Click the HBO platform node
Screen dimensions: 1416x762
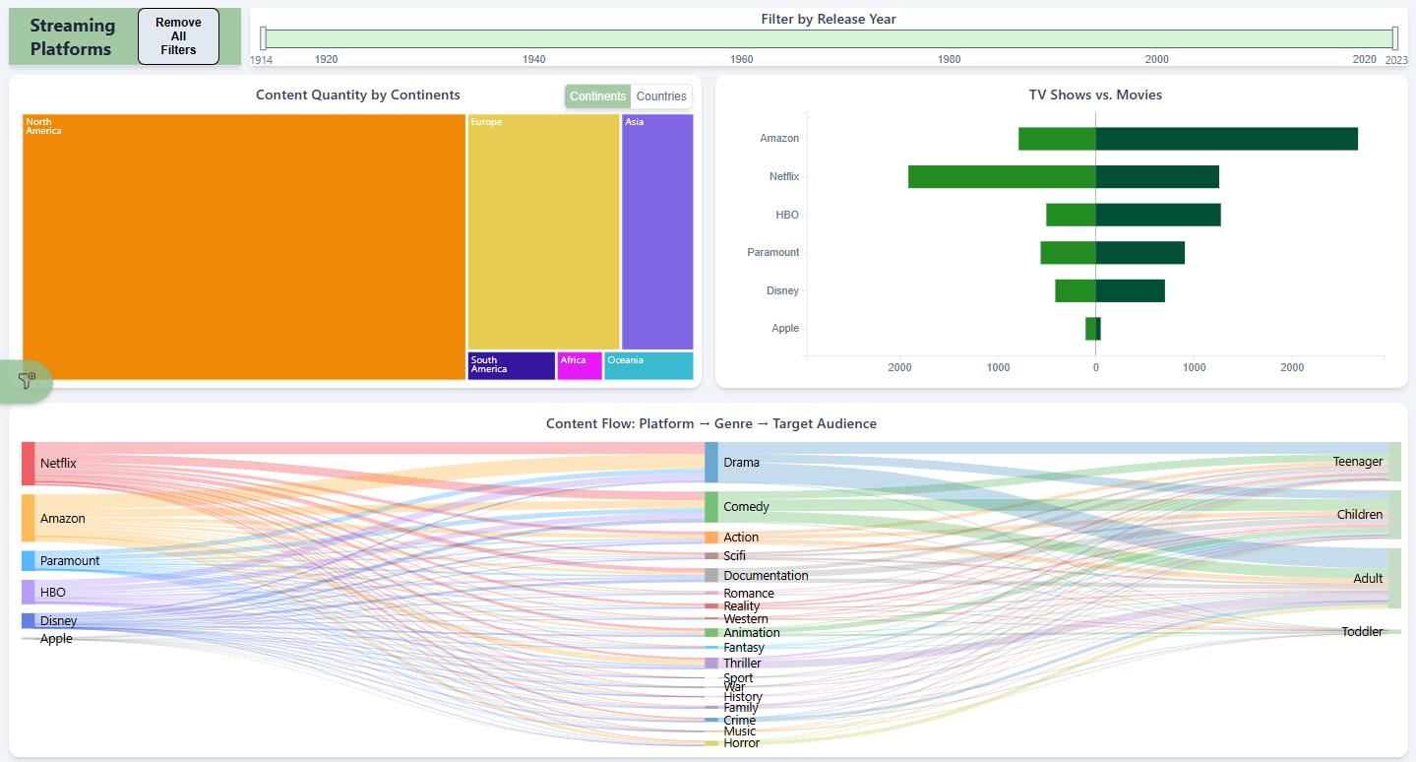point(29,593)
